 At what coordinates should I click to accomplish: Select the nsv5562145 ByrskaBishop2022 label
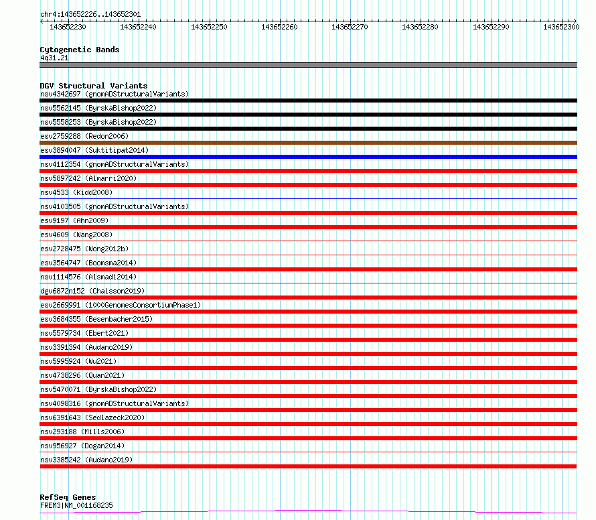pos(98,108)
